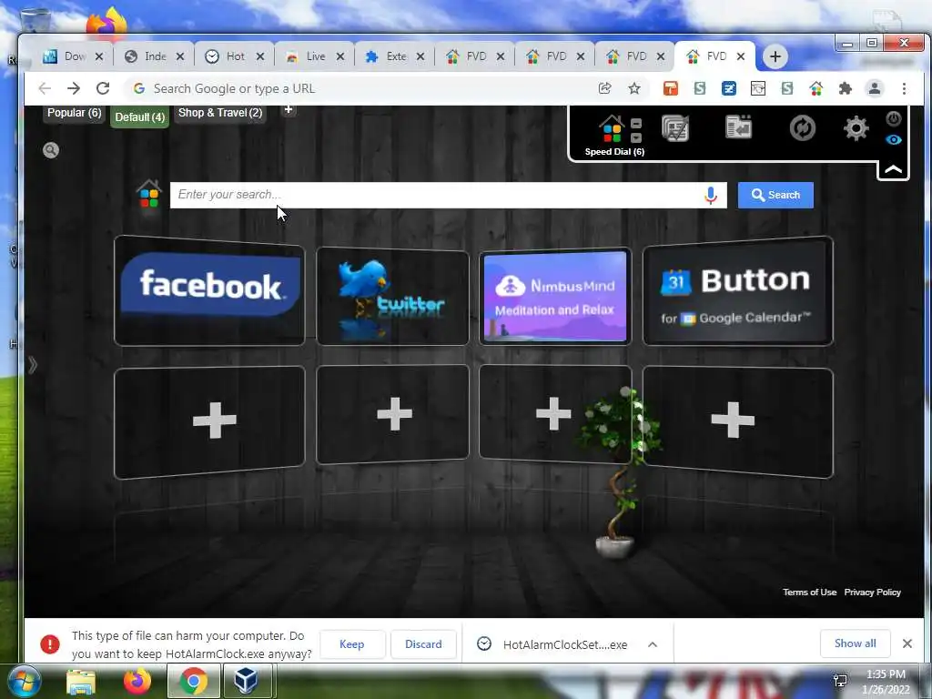Open the Windows Start menu
Screen dimensions: 932x699
[24, 681]
